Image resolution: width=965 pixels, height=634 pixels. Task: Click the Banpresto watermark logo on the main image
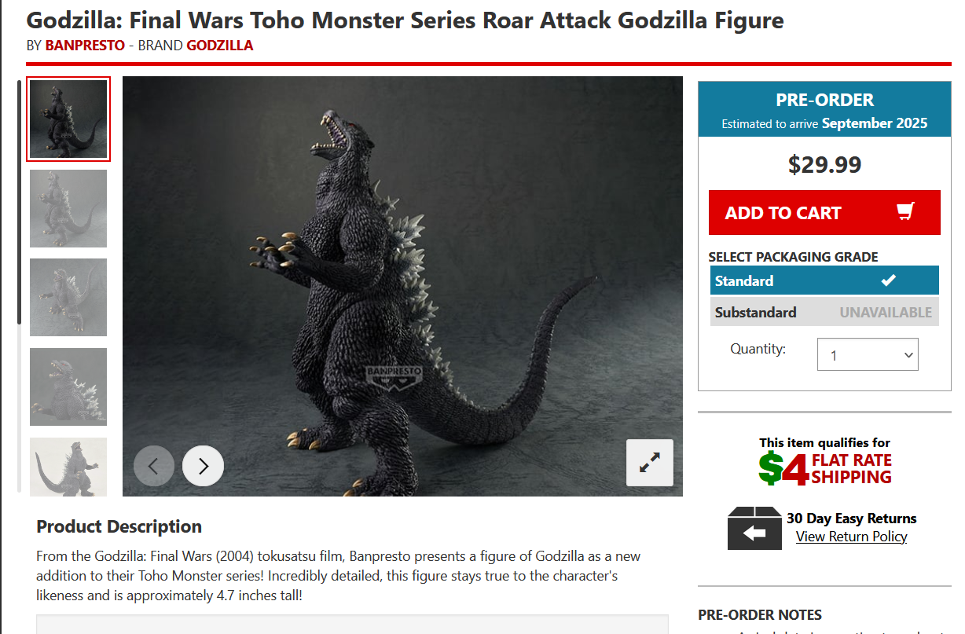pyautogui.click(x=394, y=375)
